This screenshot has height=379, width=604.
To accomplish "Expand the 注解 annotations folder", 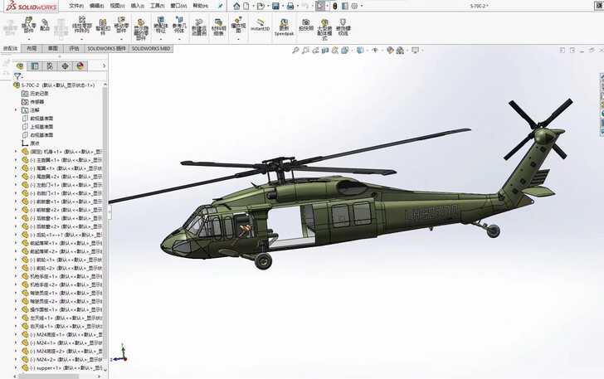I will pyautogui.click(x=16, y=109).
